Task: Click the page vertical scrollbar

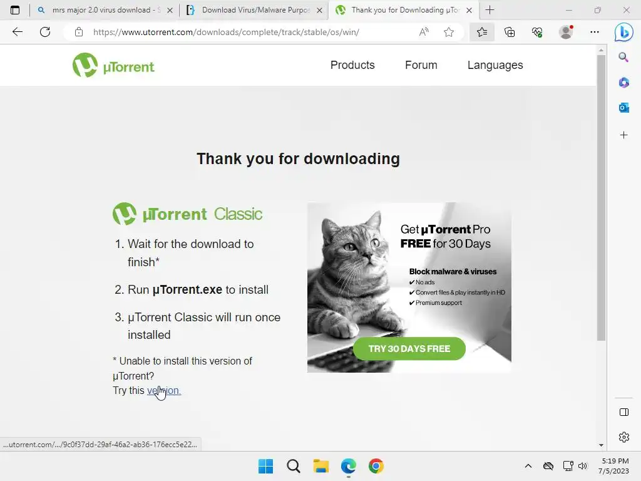Action: (600, 196)
